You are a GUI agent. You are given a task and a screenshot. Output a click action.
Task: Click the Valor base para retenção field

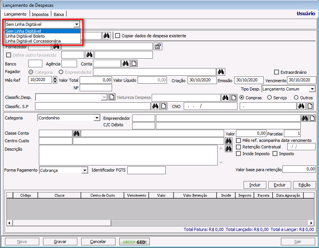[x=299, y=169]
